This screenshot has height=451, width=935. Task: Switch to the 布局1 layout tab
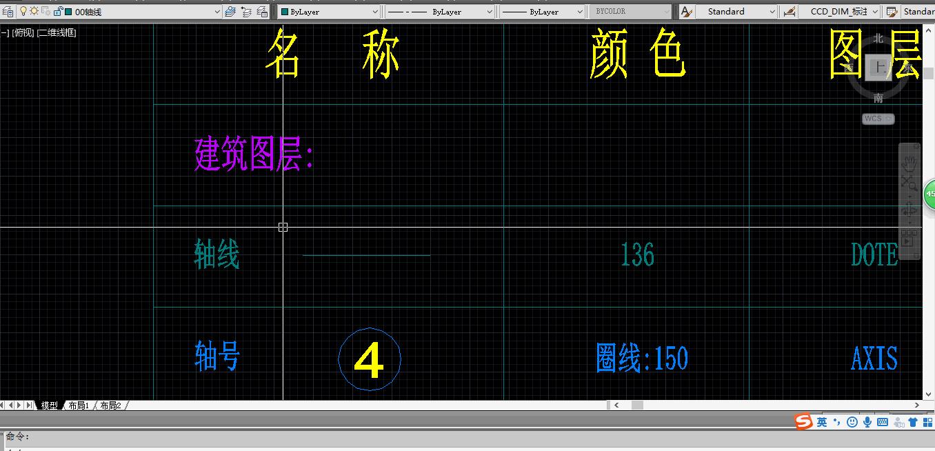pos(79,405)
